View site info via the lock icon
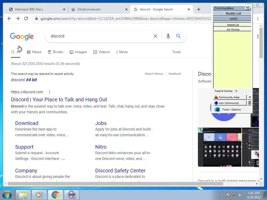 [36, 18]
